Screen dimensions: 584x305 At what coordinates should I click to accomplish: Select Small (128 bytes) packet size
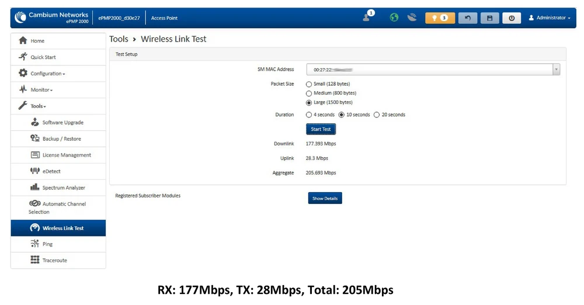[309, 84]
